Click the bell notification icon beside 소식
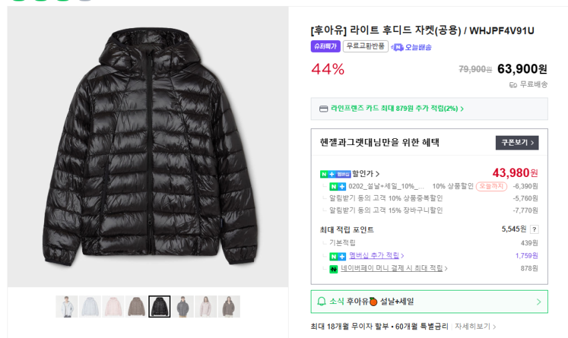Screen dimensions: 568x338 [321, 302]
